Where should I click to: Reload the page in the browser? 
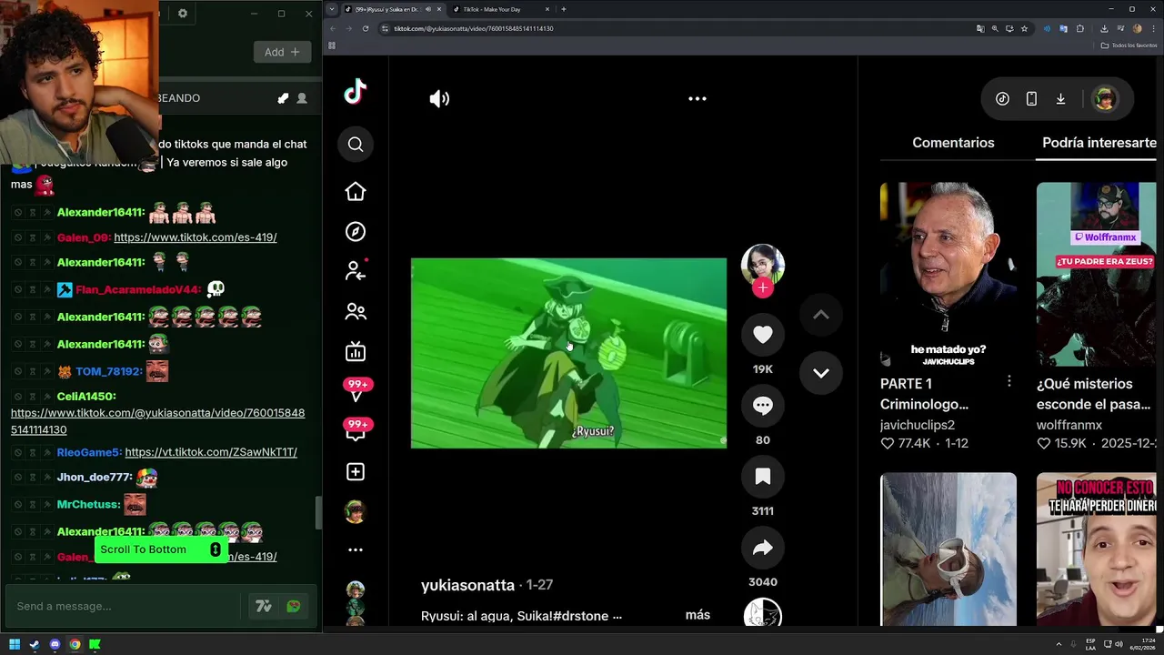(x=366, y=28)
